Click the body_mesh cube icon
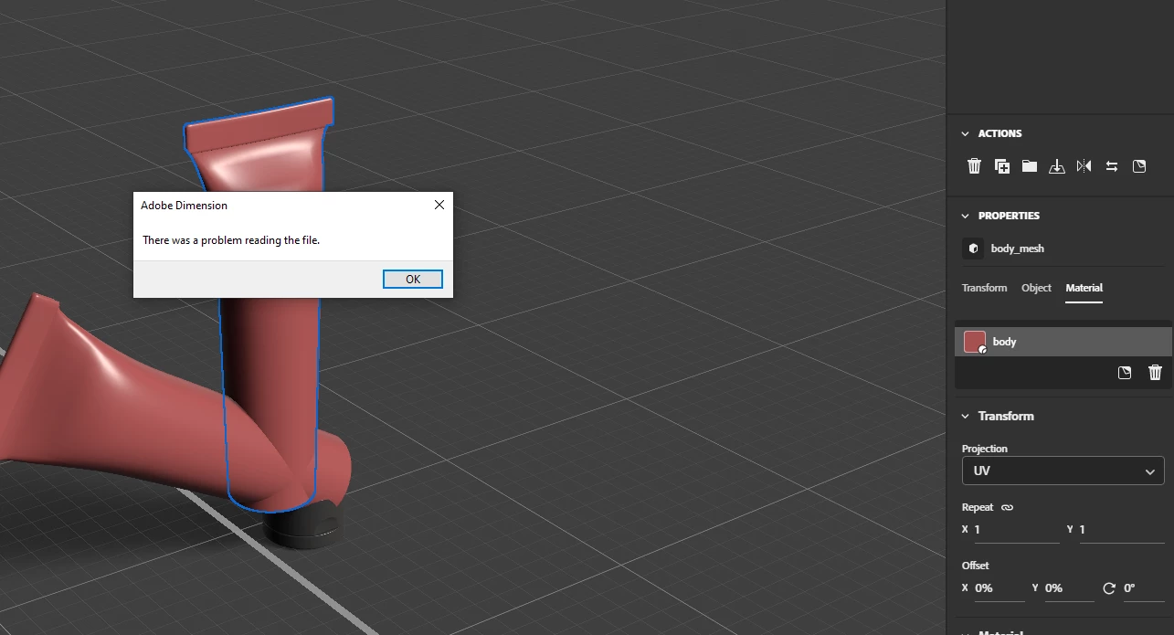Screen dimensions: 1174x635 (x=973, y=249)
